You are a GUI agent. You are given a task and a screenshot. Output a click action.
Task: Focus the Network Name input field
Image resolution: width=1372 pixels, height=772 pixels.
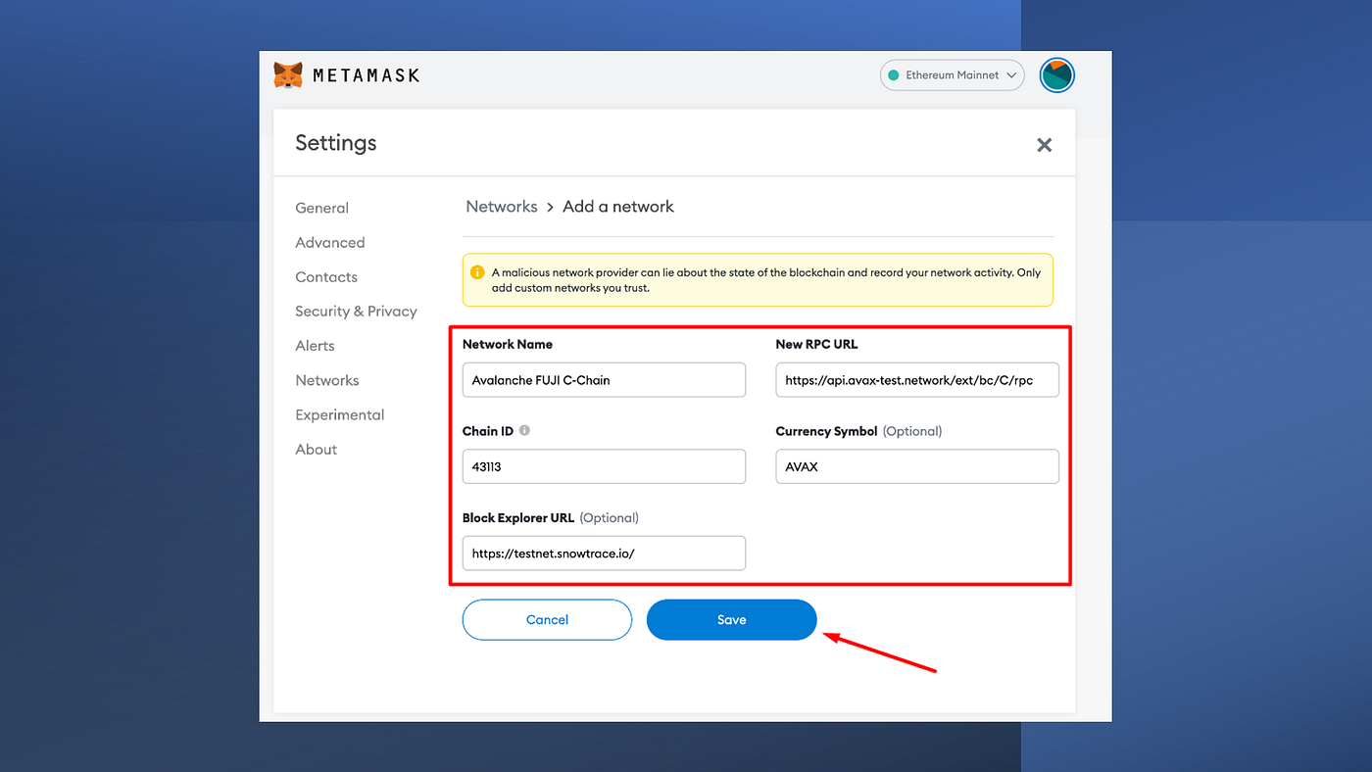(604, 380)
